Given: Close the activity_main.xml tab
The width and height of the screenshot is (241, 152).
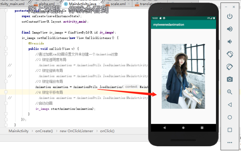Looking at the screenshot, I should pyautogui.click(x=27, y=4).
